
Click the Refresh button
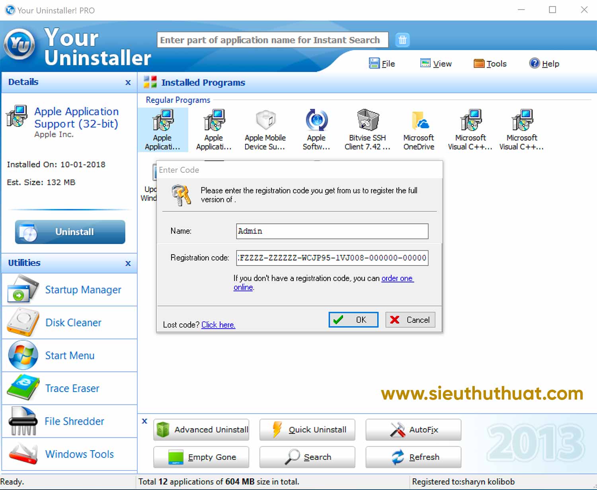pos(414,457)
